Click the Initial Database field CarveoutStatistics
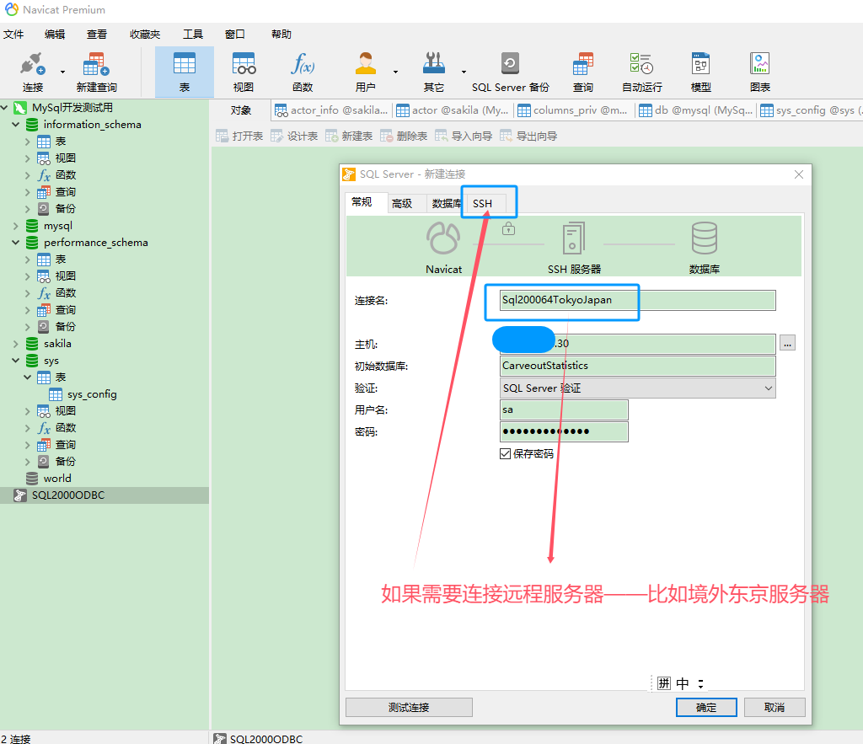863x744 pixels. 637,366
